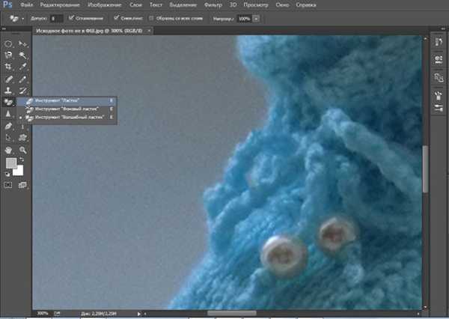The height and width of the screenshot is (319, 449).
Task: Change the screen mode
Action: point(22,185)
